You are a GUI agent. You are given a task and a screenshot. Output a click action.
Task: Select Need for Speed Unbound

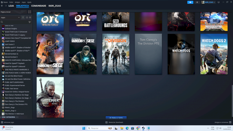(16, 67)
